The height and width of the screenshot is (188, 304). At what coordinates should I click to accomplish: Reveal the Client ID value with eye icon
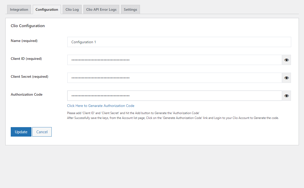pos(286,60)
